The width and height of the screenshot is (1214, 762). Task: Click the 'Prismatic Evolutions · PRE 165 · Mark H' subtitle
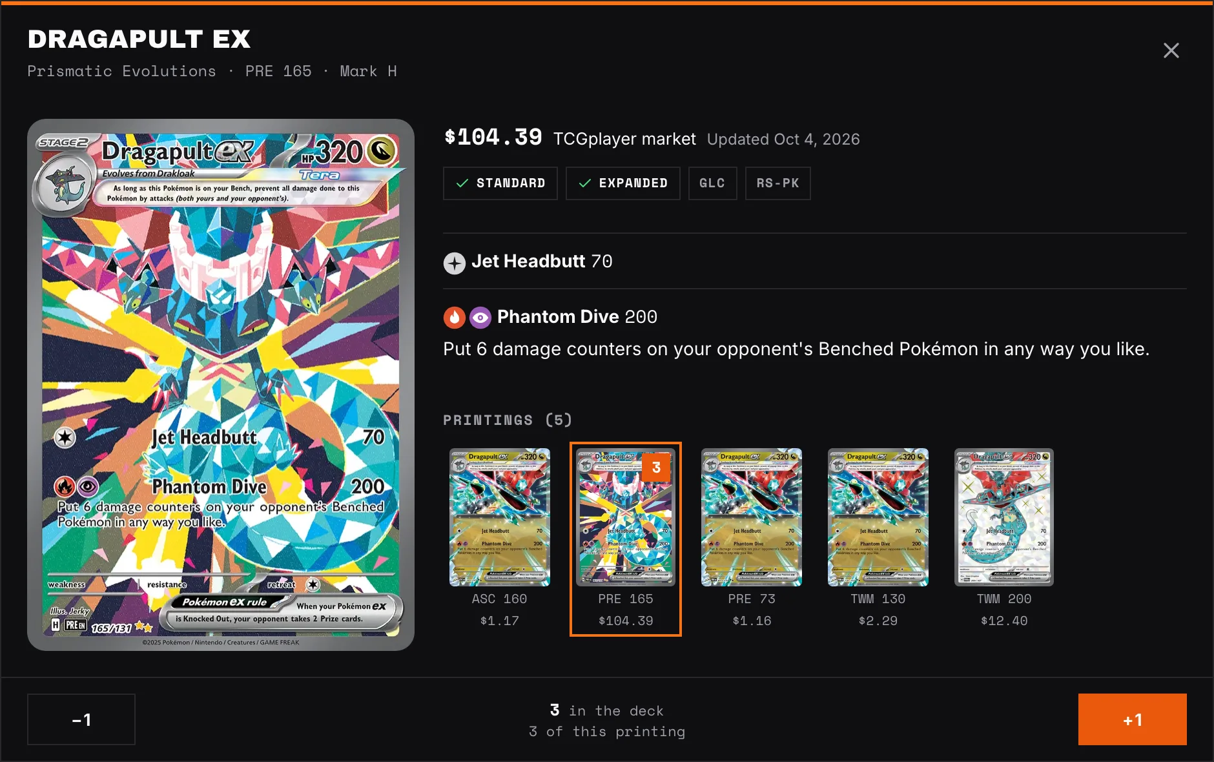click(x=212, y=72)
